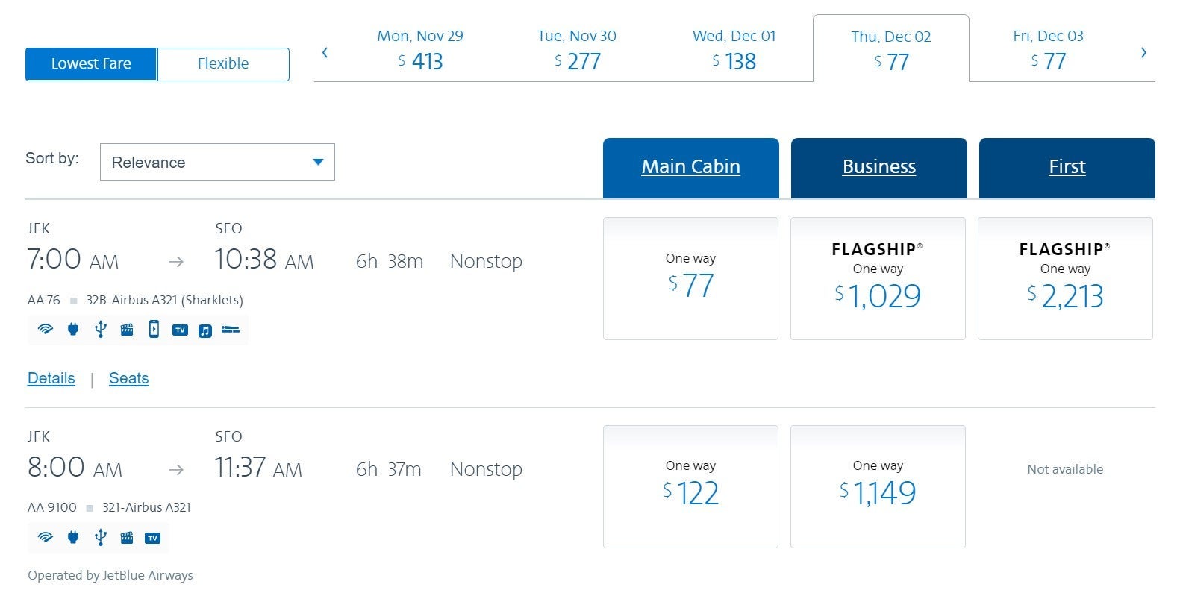Select the Wed, Dec 01 date tab
The image size is (1180, 596).
click(734, 49)
